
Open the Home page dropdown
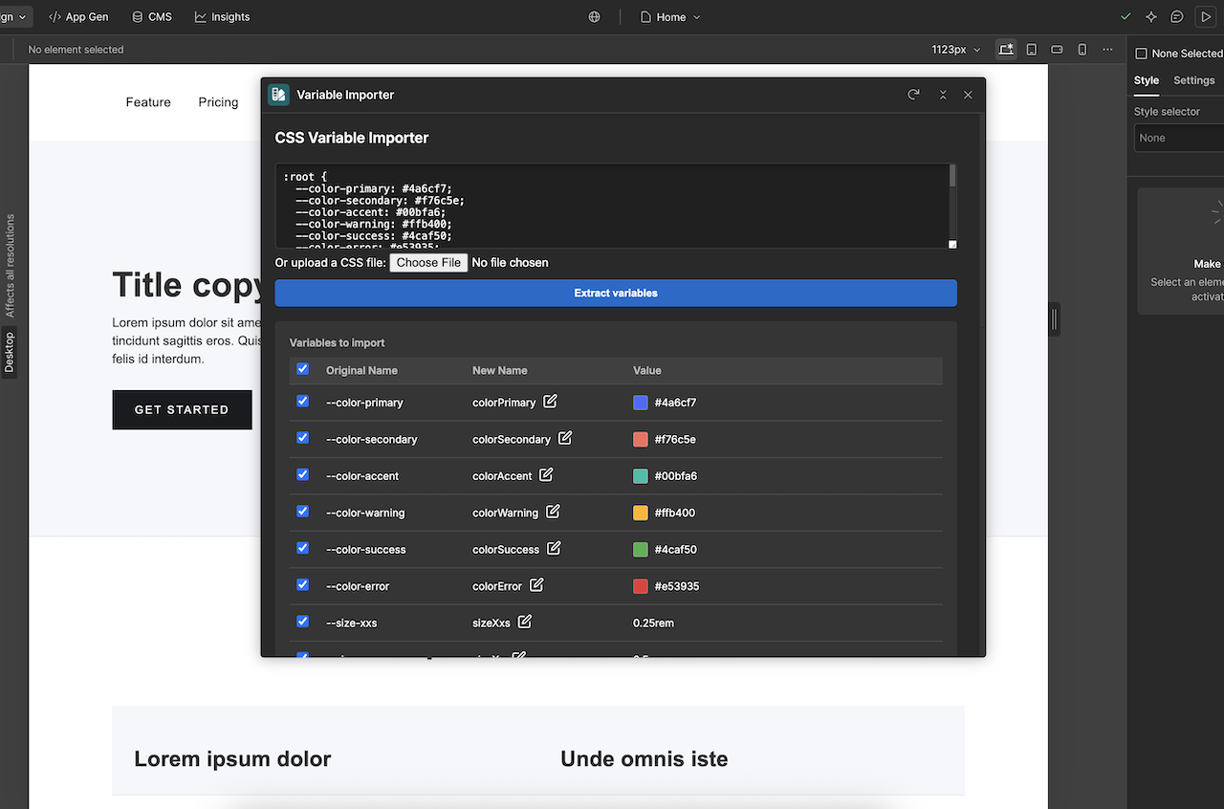669,16
